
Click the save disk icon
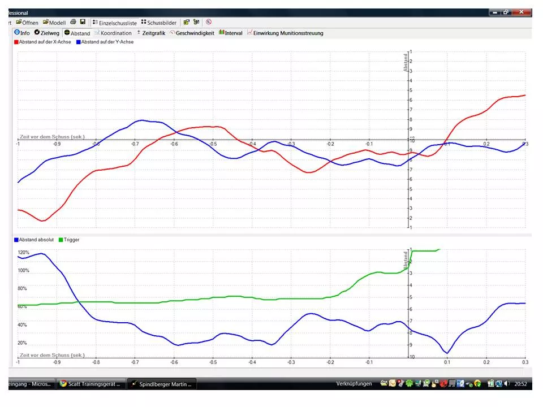[83, 22]
